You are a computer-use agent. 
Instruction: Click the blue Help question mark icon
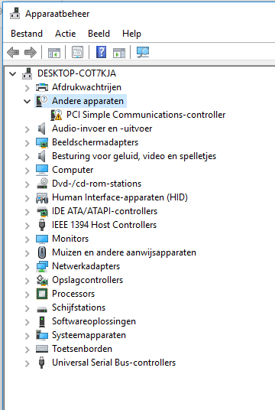click(101, 52)
